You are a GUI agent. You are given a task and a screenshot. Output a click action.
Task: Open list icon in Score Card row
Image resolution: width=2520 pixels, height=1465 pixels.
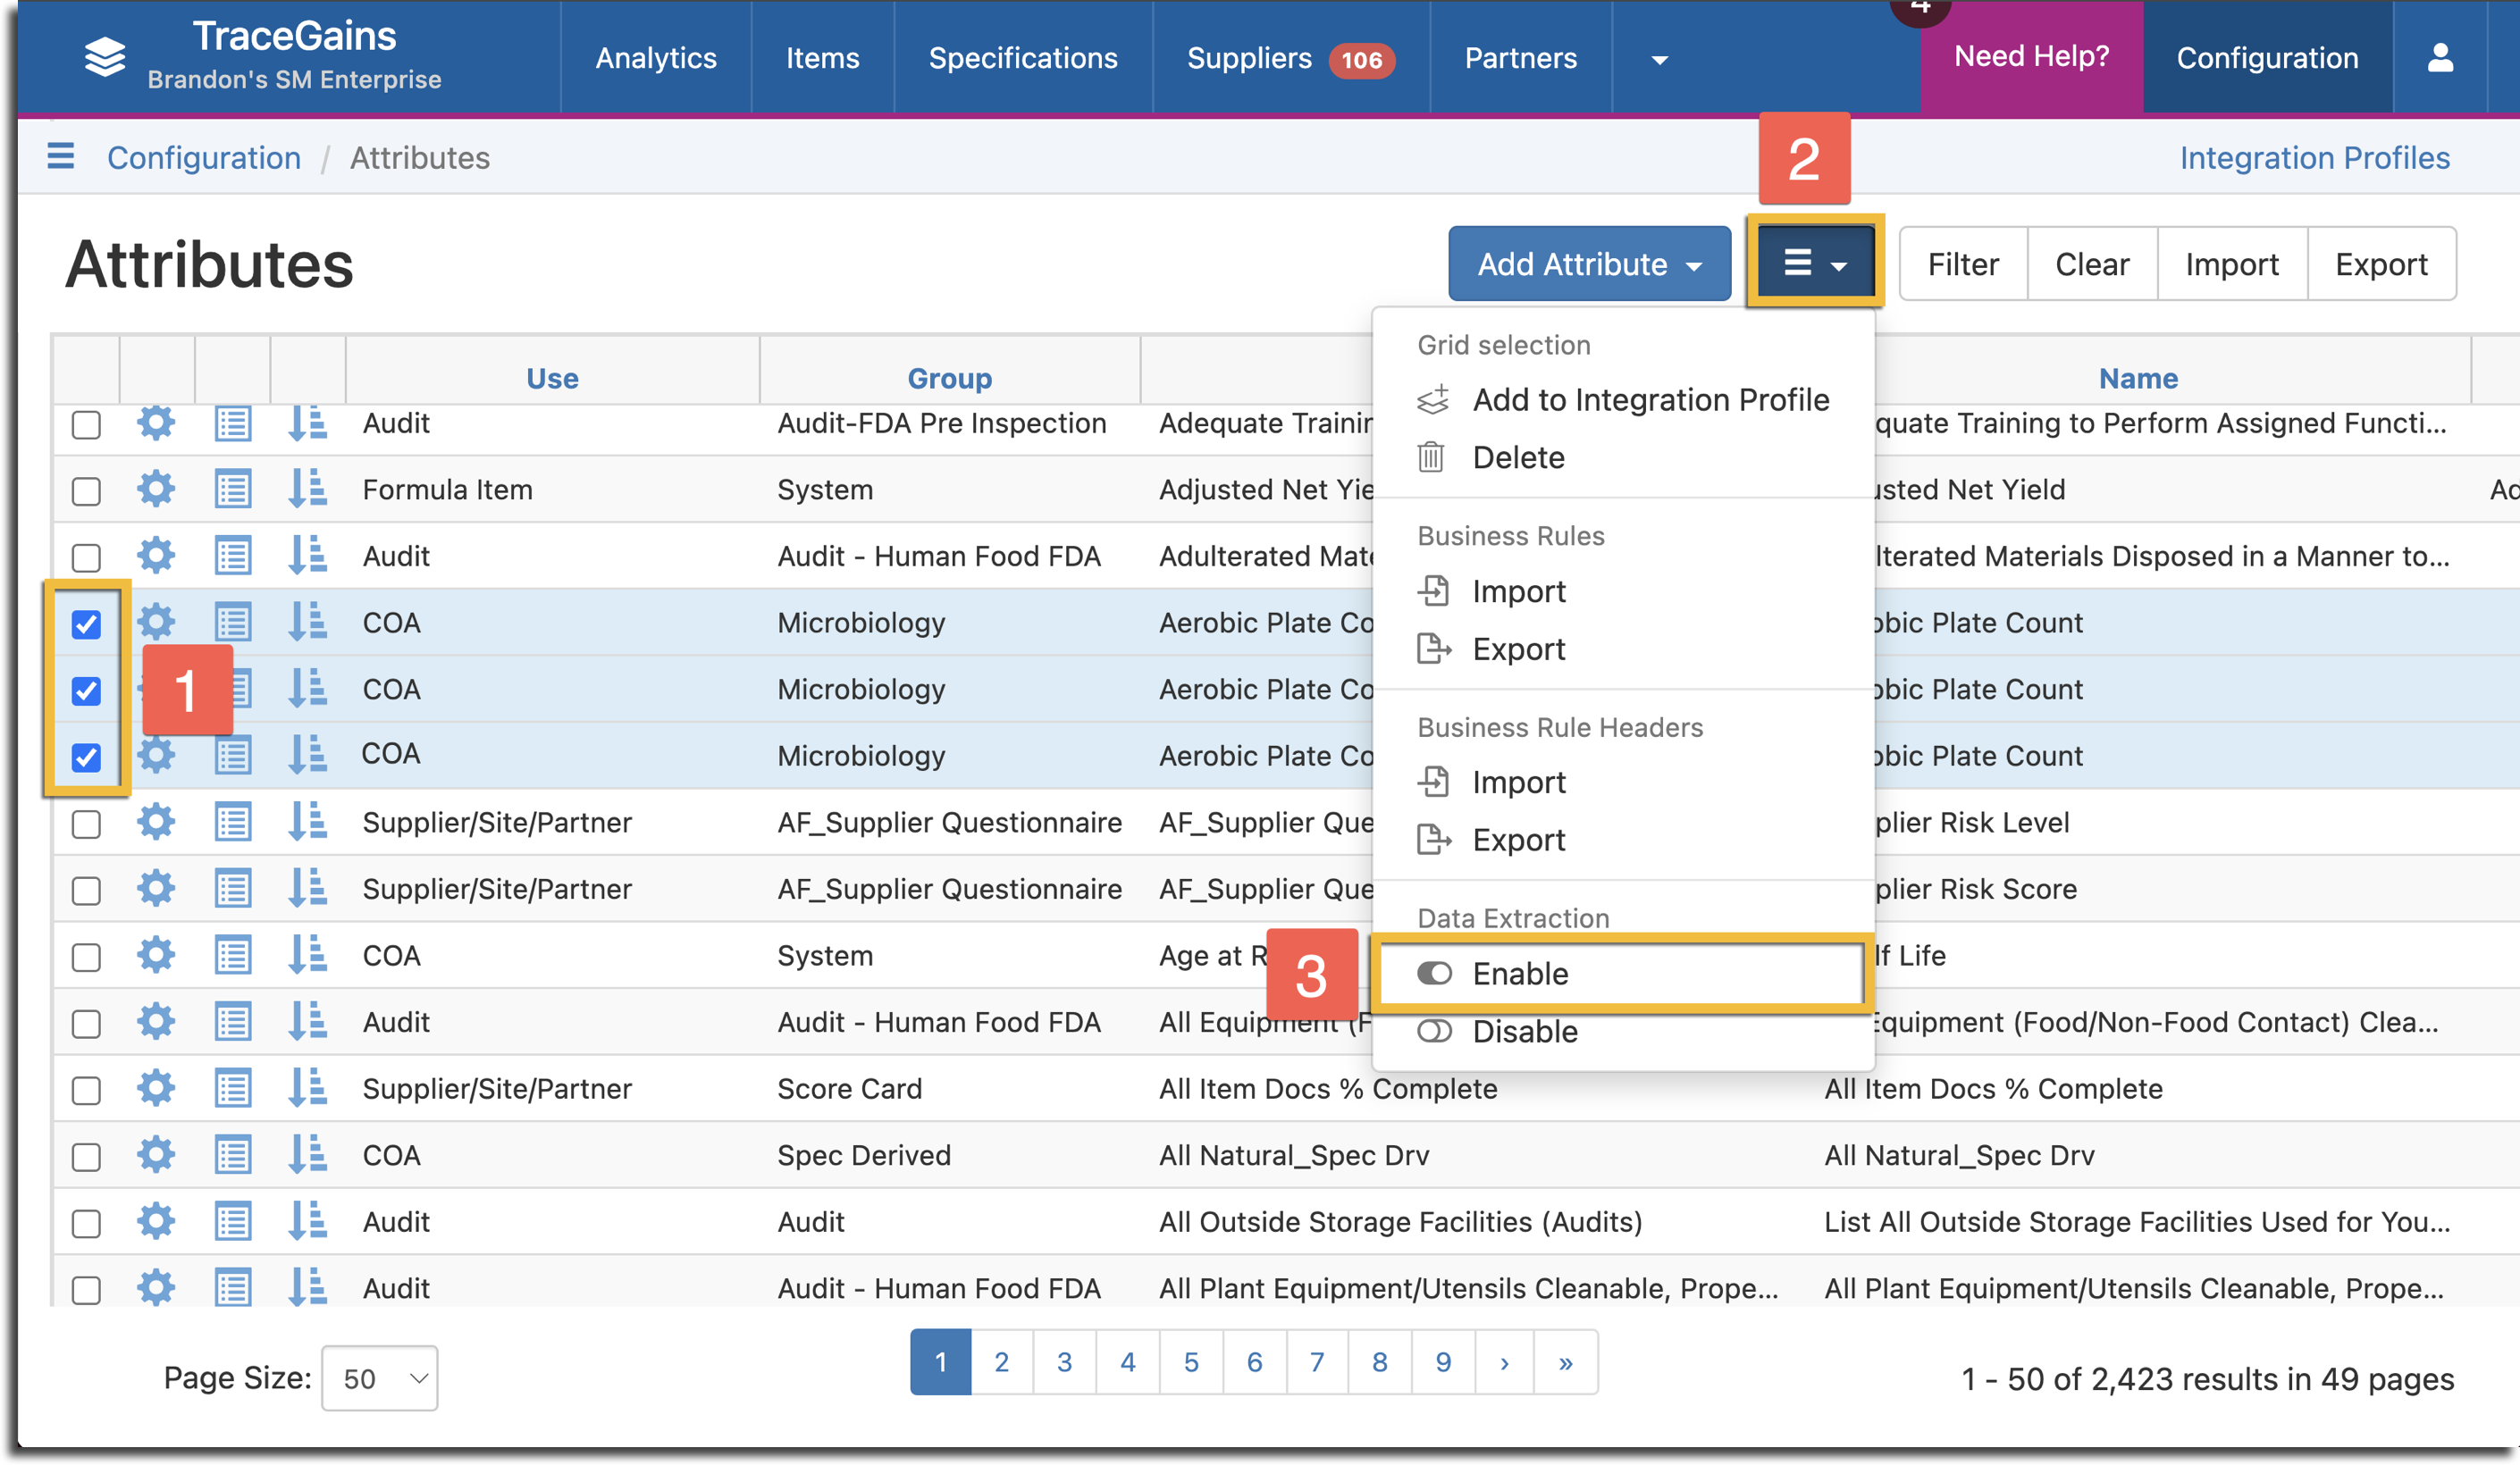[x=233, y=1088]
